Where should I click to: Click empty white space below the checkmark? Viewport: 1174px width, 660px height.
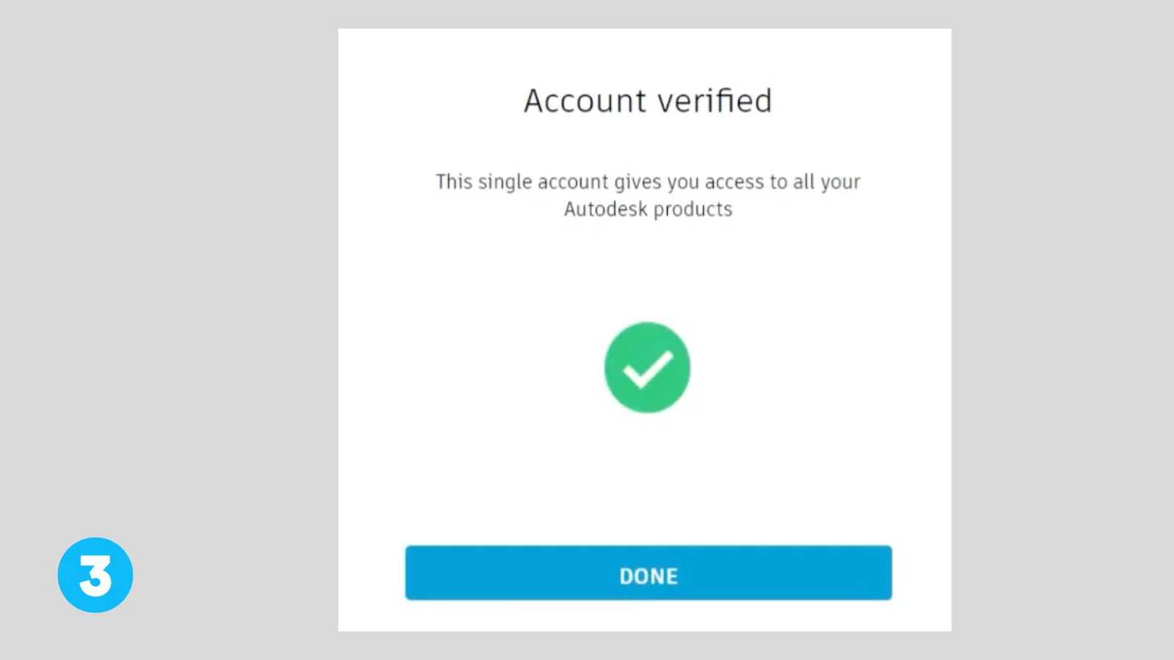point(647,477)
